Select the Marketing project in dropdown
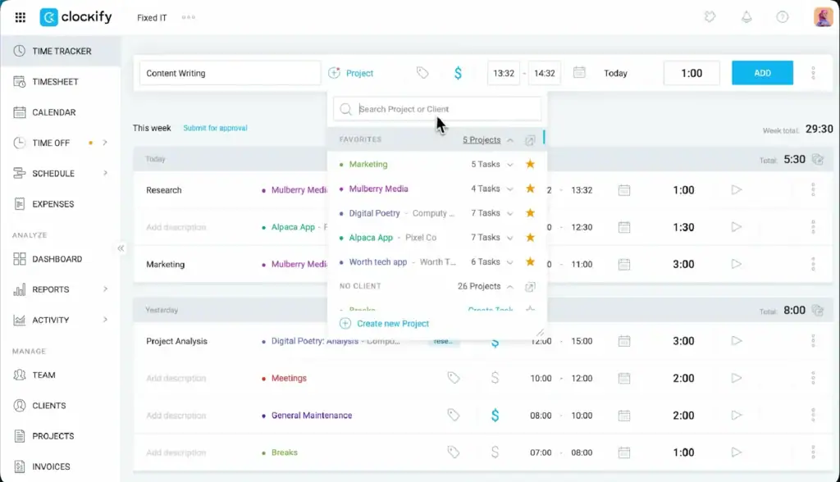840x482 pixels. (368, 164)
